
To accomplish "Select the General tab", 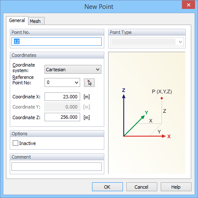I will click(17, 20).
